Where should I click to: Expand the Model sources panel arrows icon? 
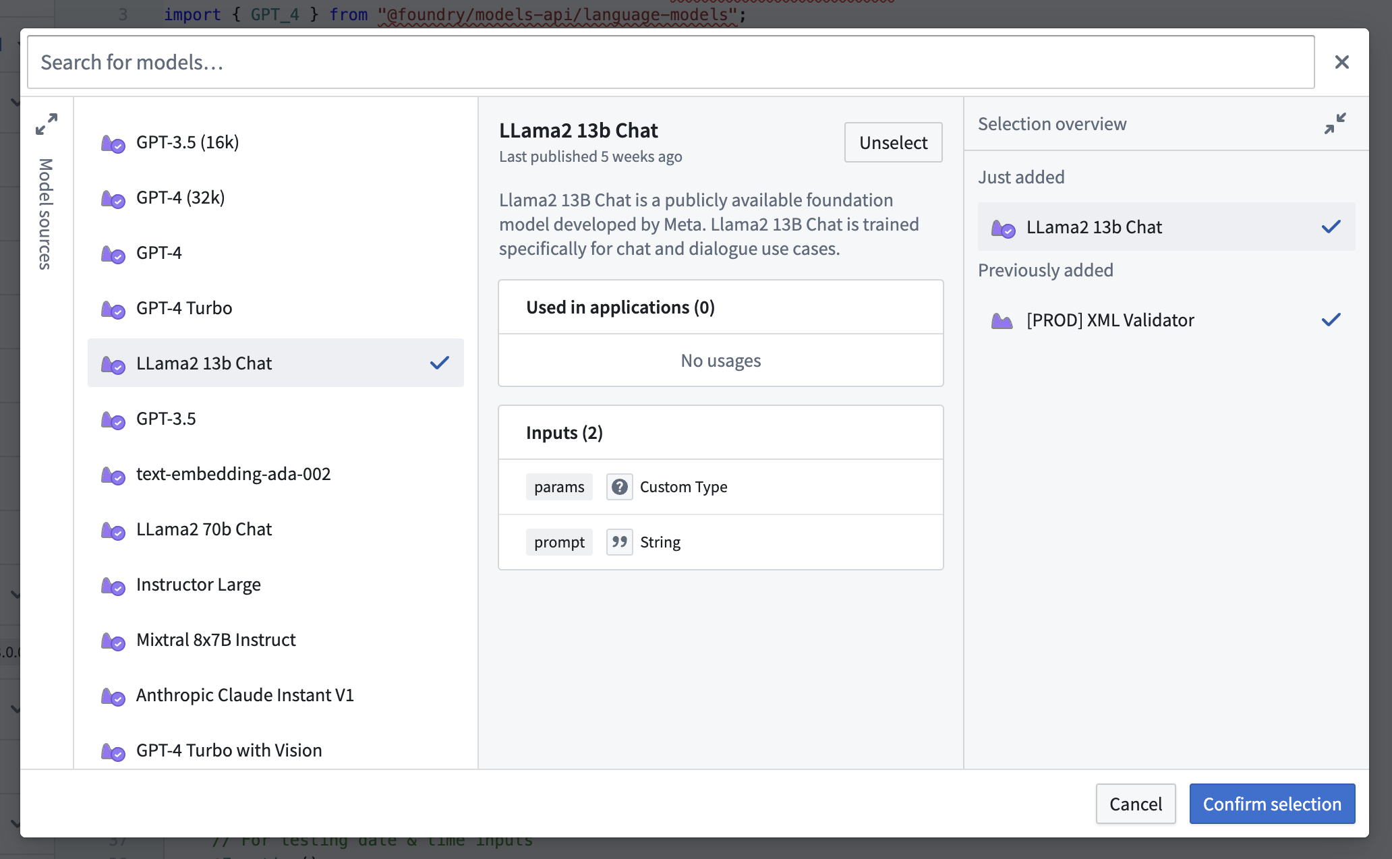(x=47, y=123)
